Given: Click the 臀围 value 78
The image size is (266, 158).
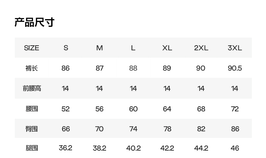Looking at the screenshot, I should [167, 129].
